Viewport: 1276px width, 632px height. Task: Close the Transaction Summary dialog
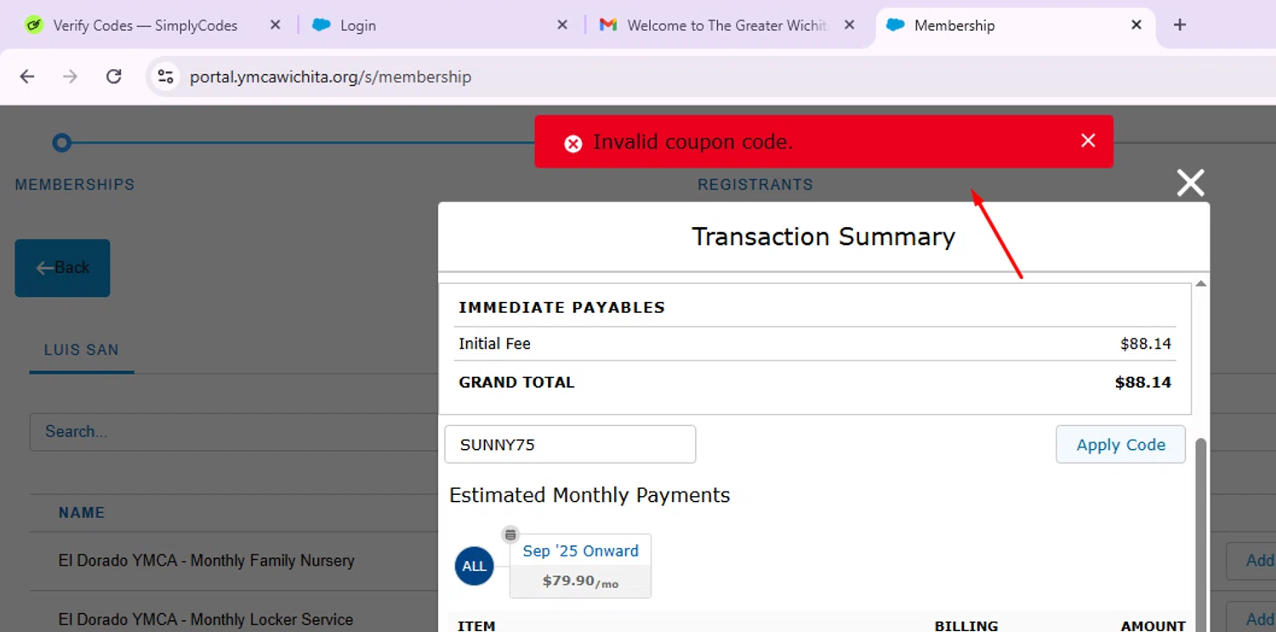(1190, 183)
